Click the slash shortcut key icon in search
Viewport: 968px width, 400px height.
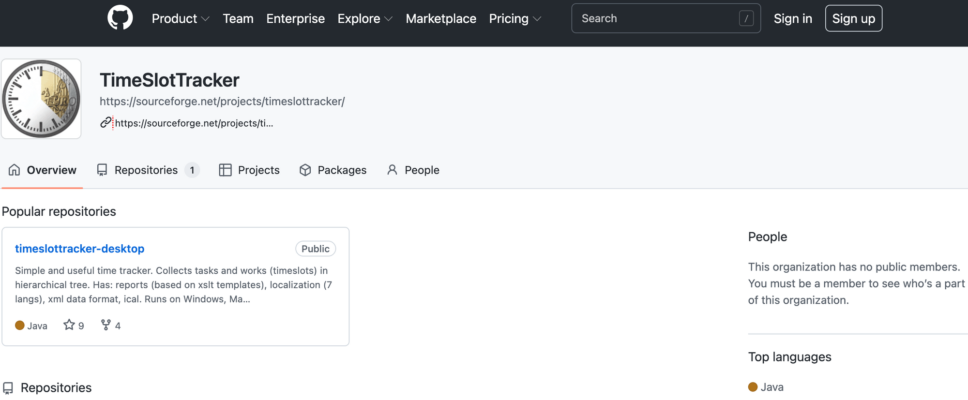(x=746, y=18)
